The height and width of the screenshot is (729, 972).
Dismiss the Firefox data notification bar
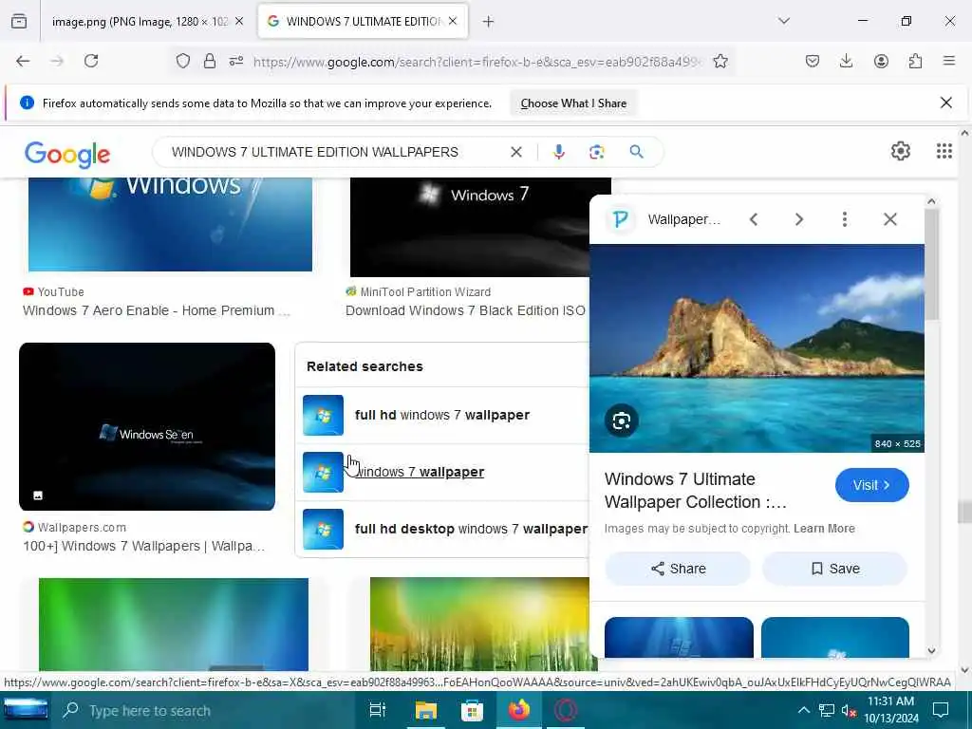click(x=946, y=103)
